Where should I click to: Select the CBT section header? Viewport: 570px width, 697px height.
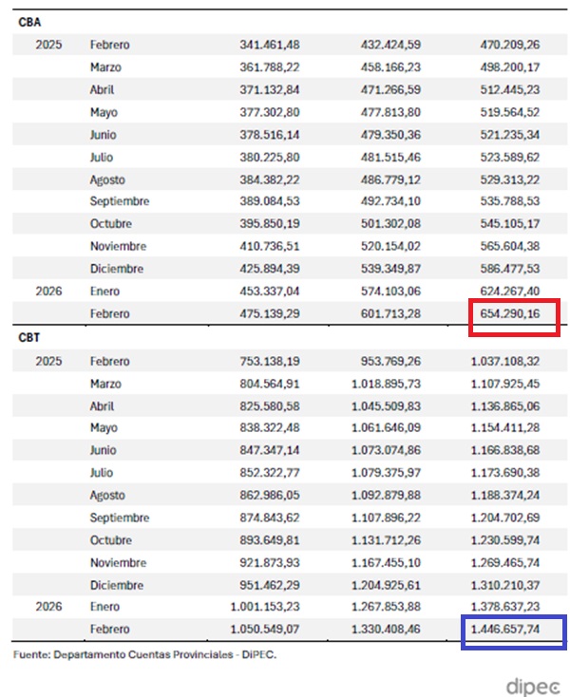[29, 336]
